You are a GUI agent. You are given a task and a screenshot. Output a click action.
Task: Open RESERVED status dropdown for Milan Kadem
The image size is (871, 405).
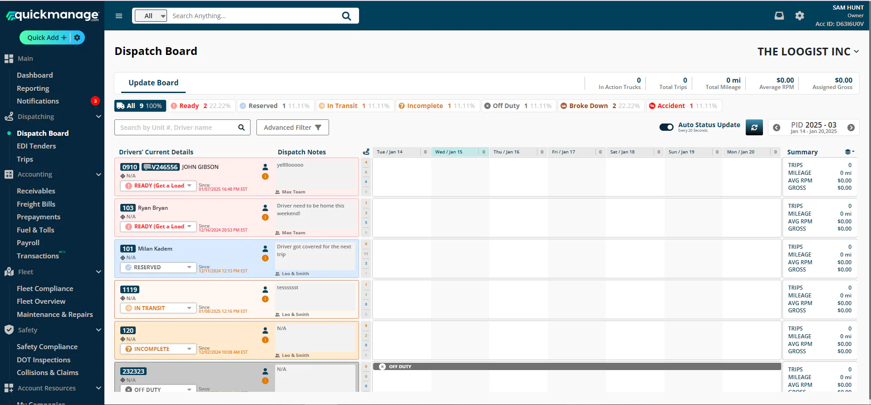[x=158, y=267]
